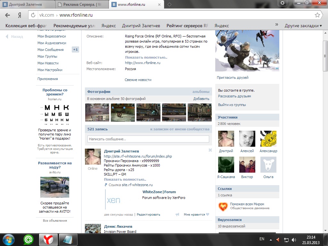This screenshot has width=328, height=246.
Task: Open the Рейтинг серверов RF bookmark
Action: (187, 26)
